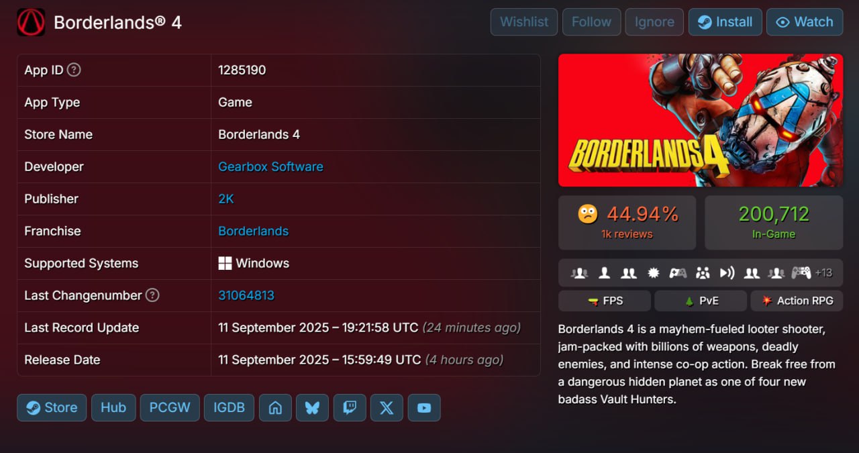Open the Gearbox Software developer link
Viewport: 859px width, 453px height.
[x=270, y=166]
